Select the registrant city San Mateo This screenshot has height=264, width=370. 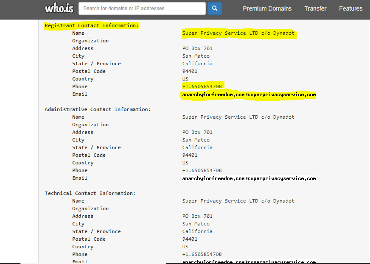[x=196, y=56]
